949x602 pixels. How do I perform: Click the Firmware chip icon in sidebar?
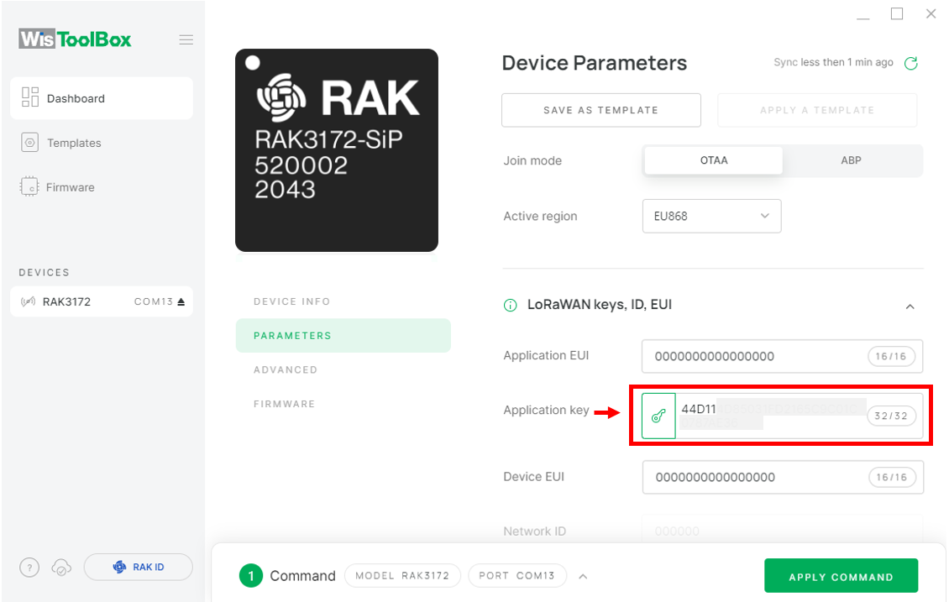pos(29,187)
